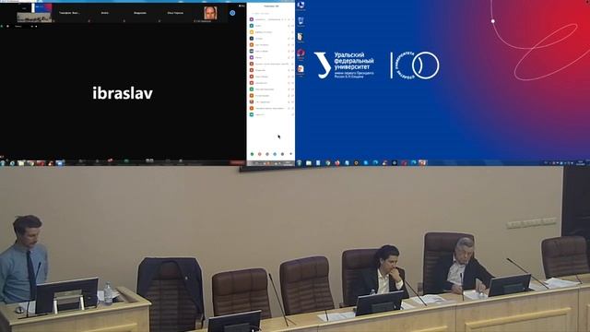Click the green reaction icon at panel bottom

pos(252,154)
